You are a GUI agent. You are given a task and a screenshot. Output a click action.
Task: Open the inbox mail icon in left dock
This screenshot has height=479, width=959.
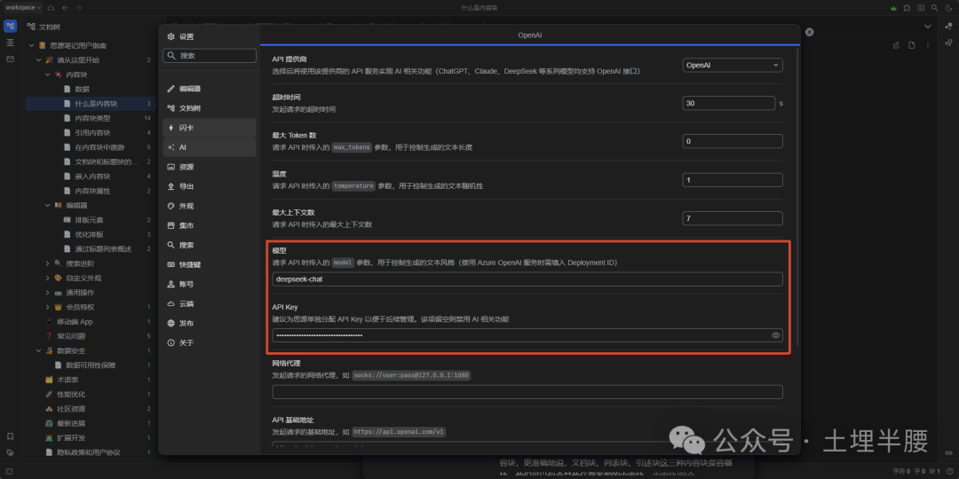click(11, 59)
